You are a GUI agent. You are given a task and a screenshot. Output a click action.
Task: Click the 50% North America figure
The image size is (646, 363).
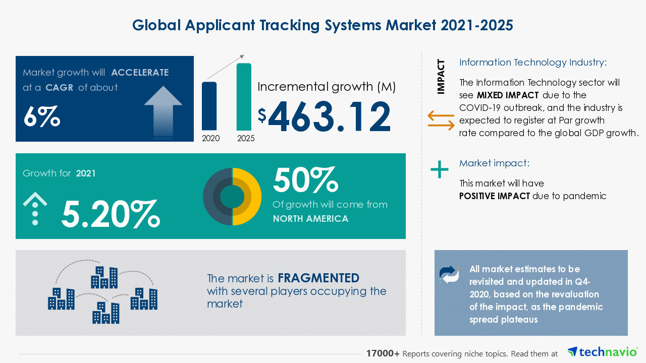click(x=305, y=179)
